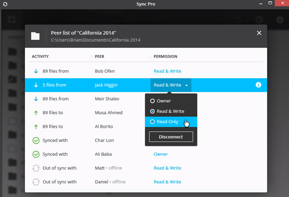This screenshot has height=197, width=289.
Task: Sort by the ACTIVITY column header
Action: point(40,57)
